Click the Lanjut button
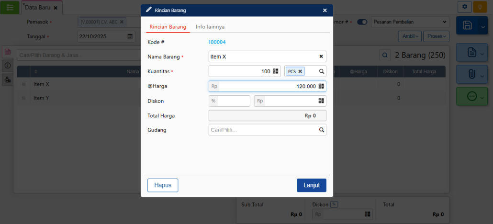Image resolution: width=493 pixels, height=224 pixels. click(x=311, y=185)
